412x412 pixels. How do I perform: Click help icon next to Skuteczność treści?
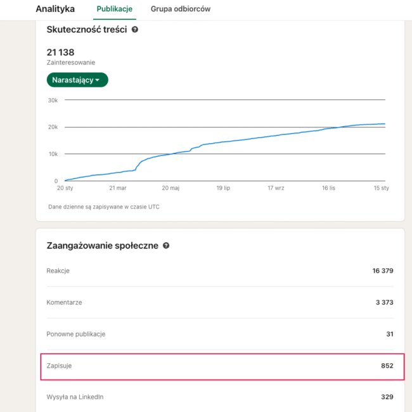135,29
